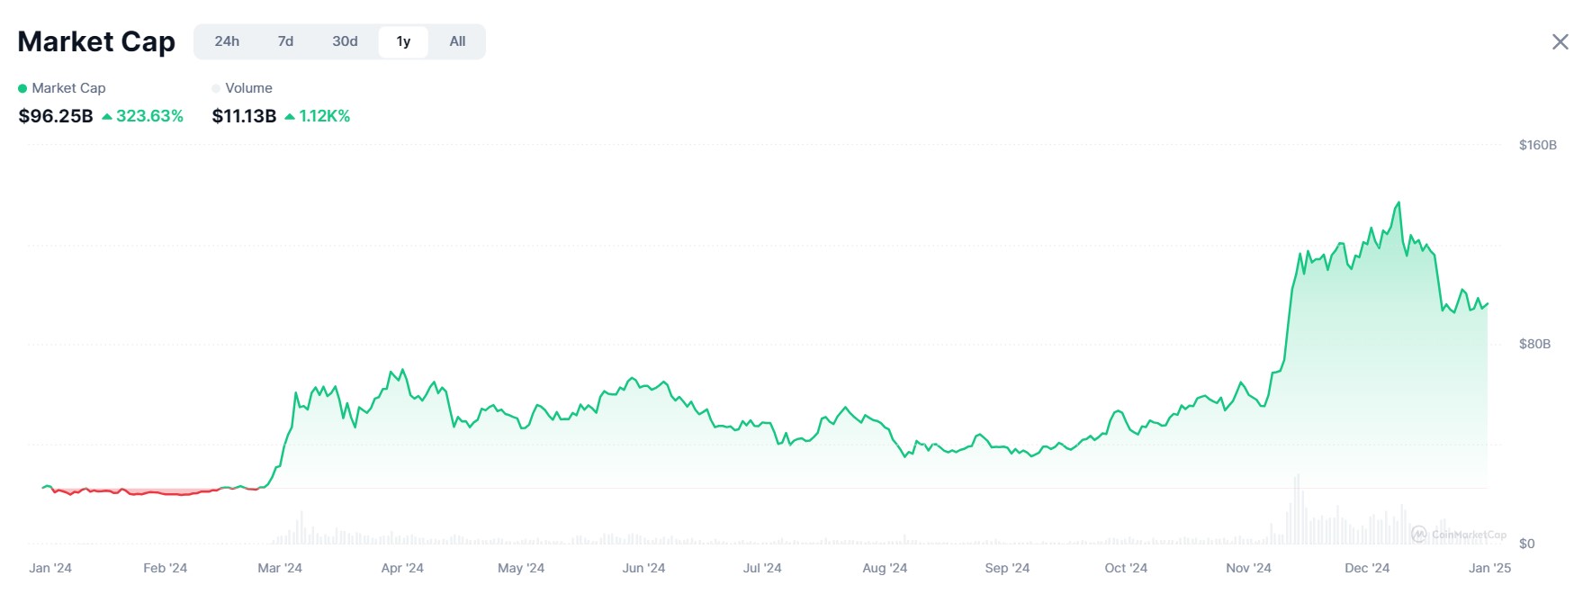Click the $96.25B market cap value
1583x594 pixels.
(56, 116)
